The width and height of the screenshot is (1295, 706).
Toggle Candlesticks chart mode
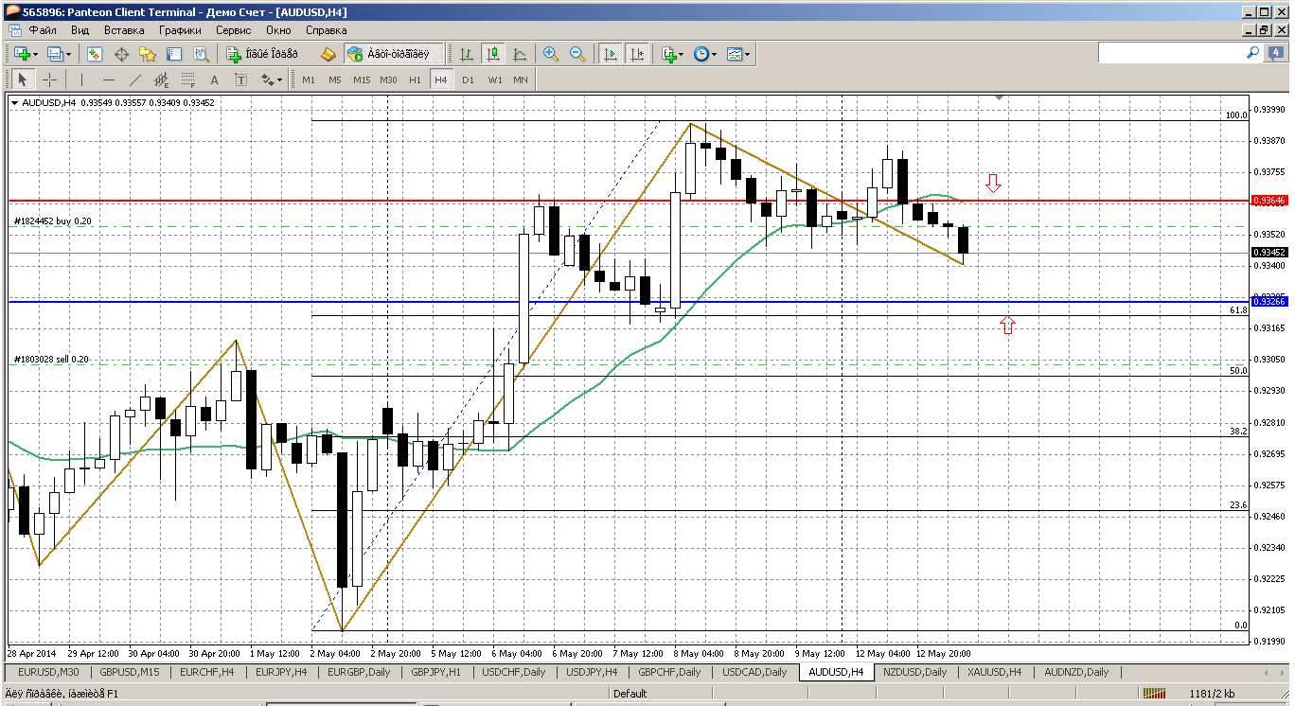[x=493, y=55]
